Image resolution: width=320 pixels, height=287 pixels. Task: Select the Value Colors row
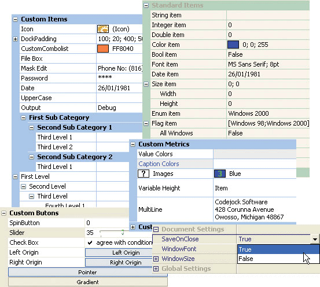click(217, 154)
